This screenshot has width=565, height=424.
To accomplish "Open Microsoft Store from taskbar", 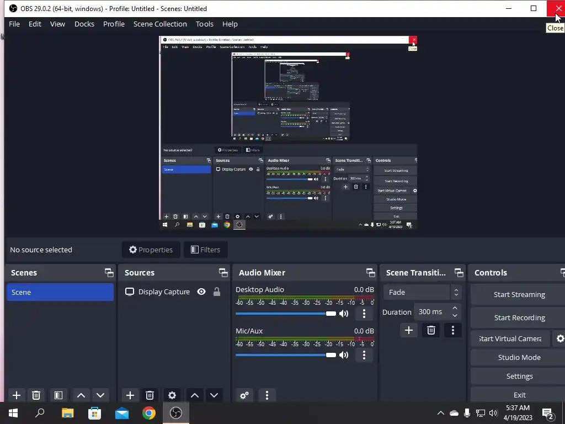I will (94, 413).
